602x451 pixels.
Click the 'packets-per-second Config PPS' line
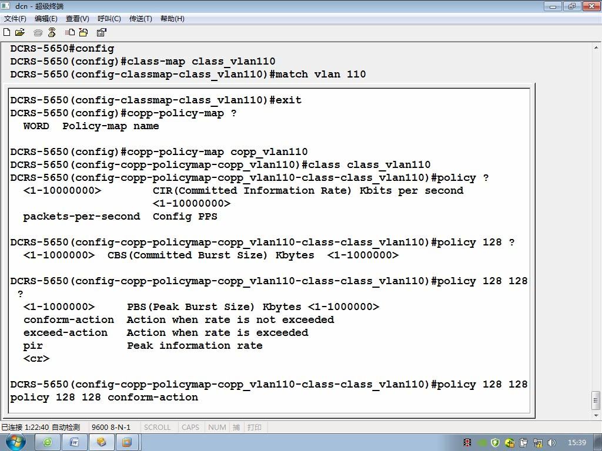pos(120,216)
